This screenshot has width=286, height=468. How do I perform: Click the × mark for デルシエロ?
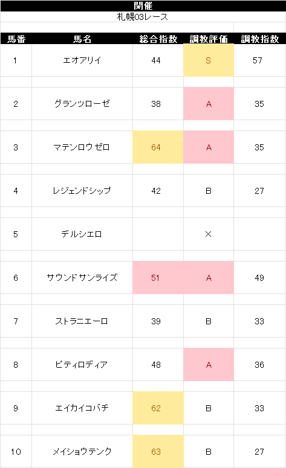(209, 234)
